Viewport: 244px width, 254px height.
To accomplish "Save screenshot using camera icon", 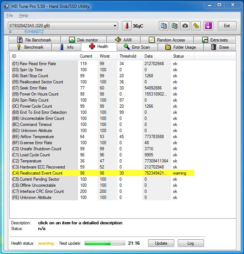I will click(x=185, y=26).
